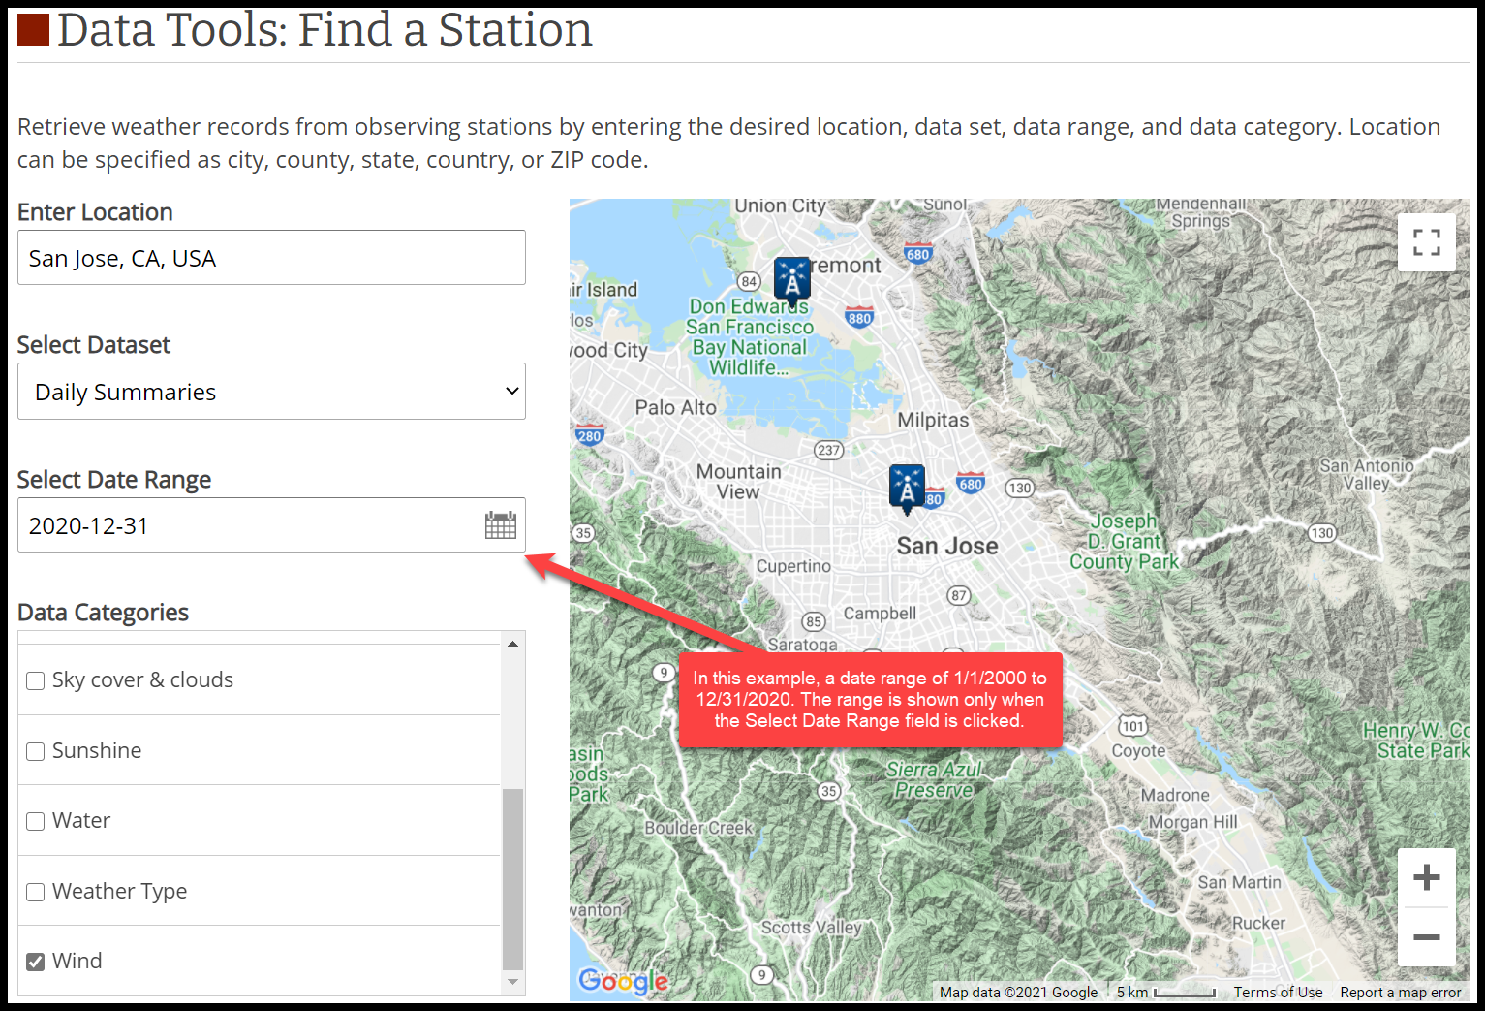Click the calendar icon in date range field

pos(500,525)
